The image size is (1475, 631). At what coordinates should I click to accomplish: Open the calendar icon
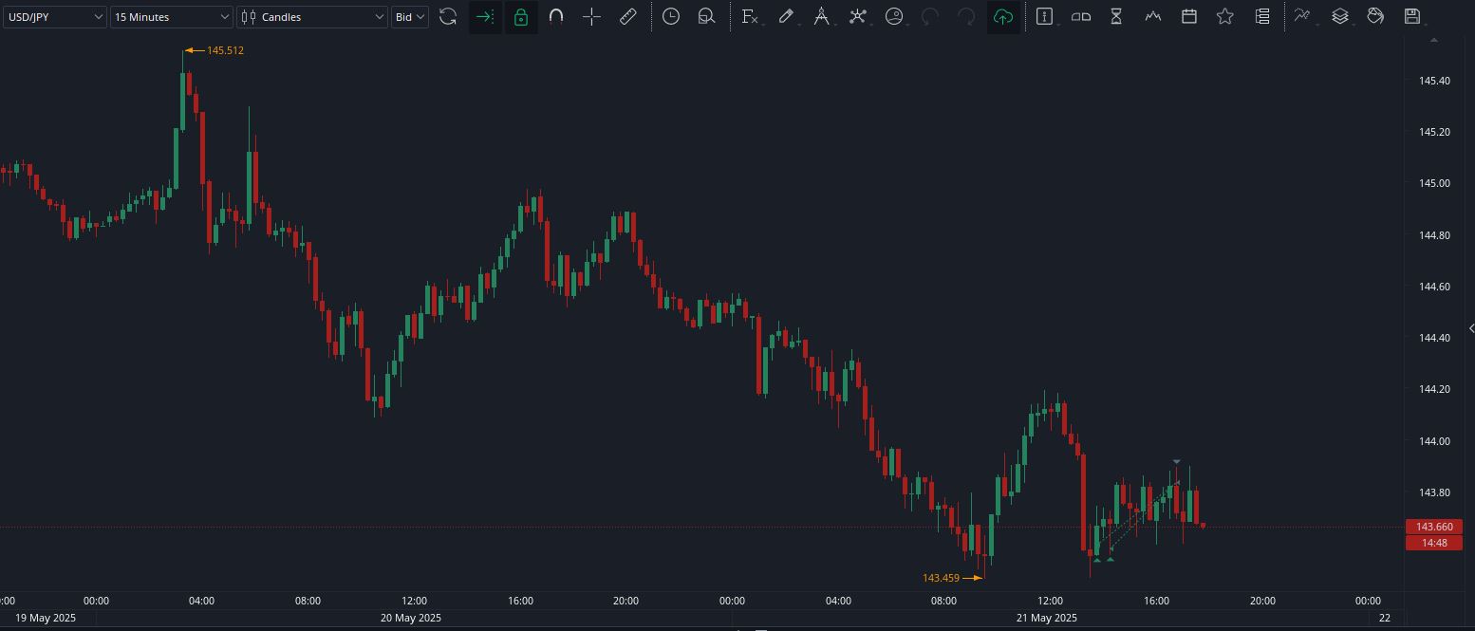(x=1188, y=17)
